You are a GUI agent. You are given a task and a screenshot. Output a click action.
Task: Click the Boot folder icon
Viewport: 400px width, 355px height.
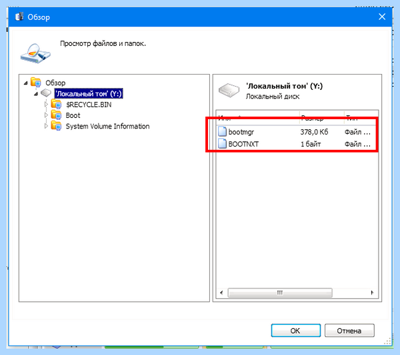tap(56, 115)
